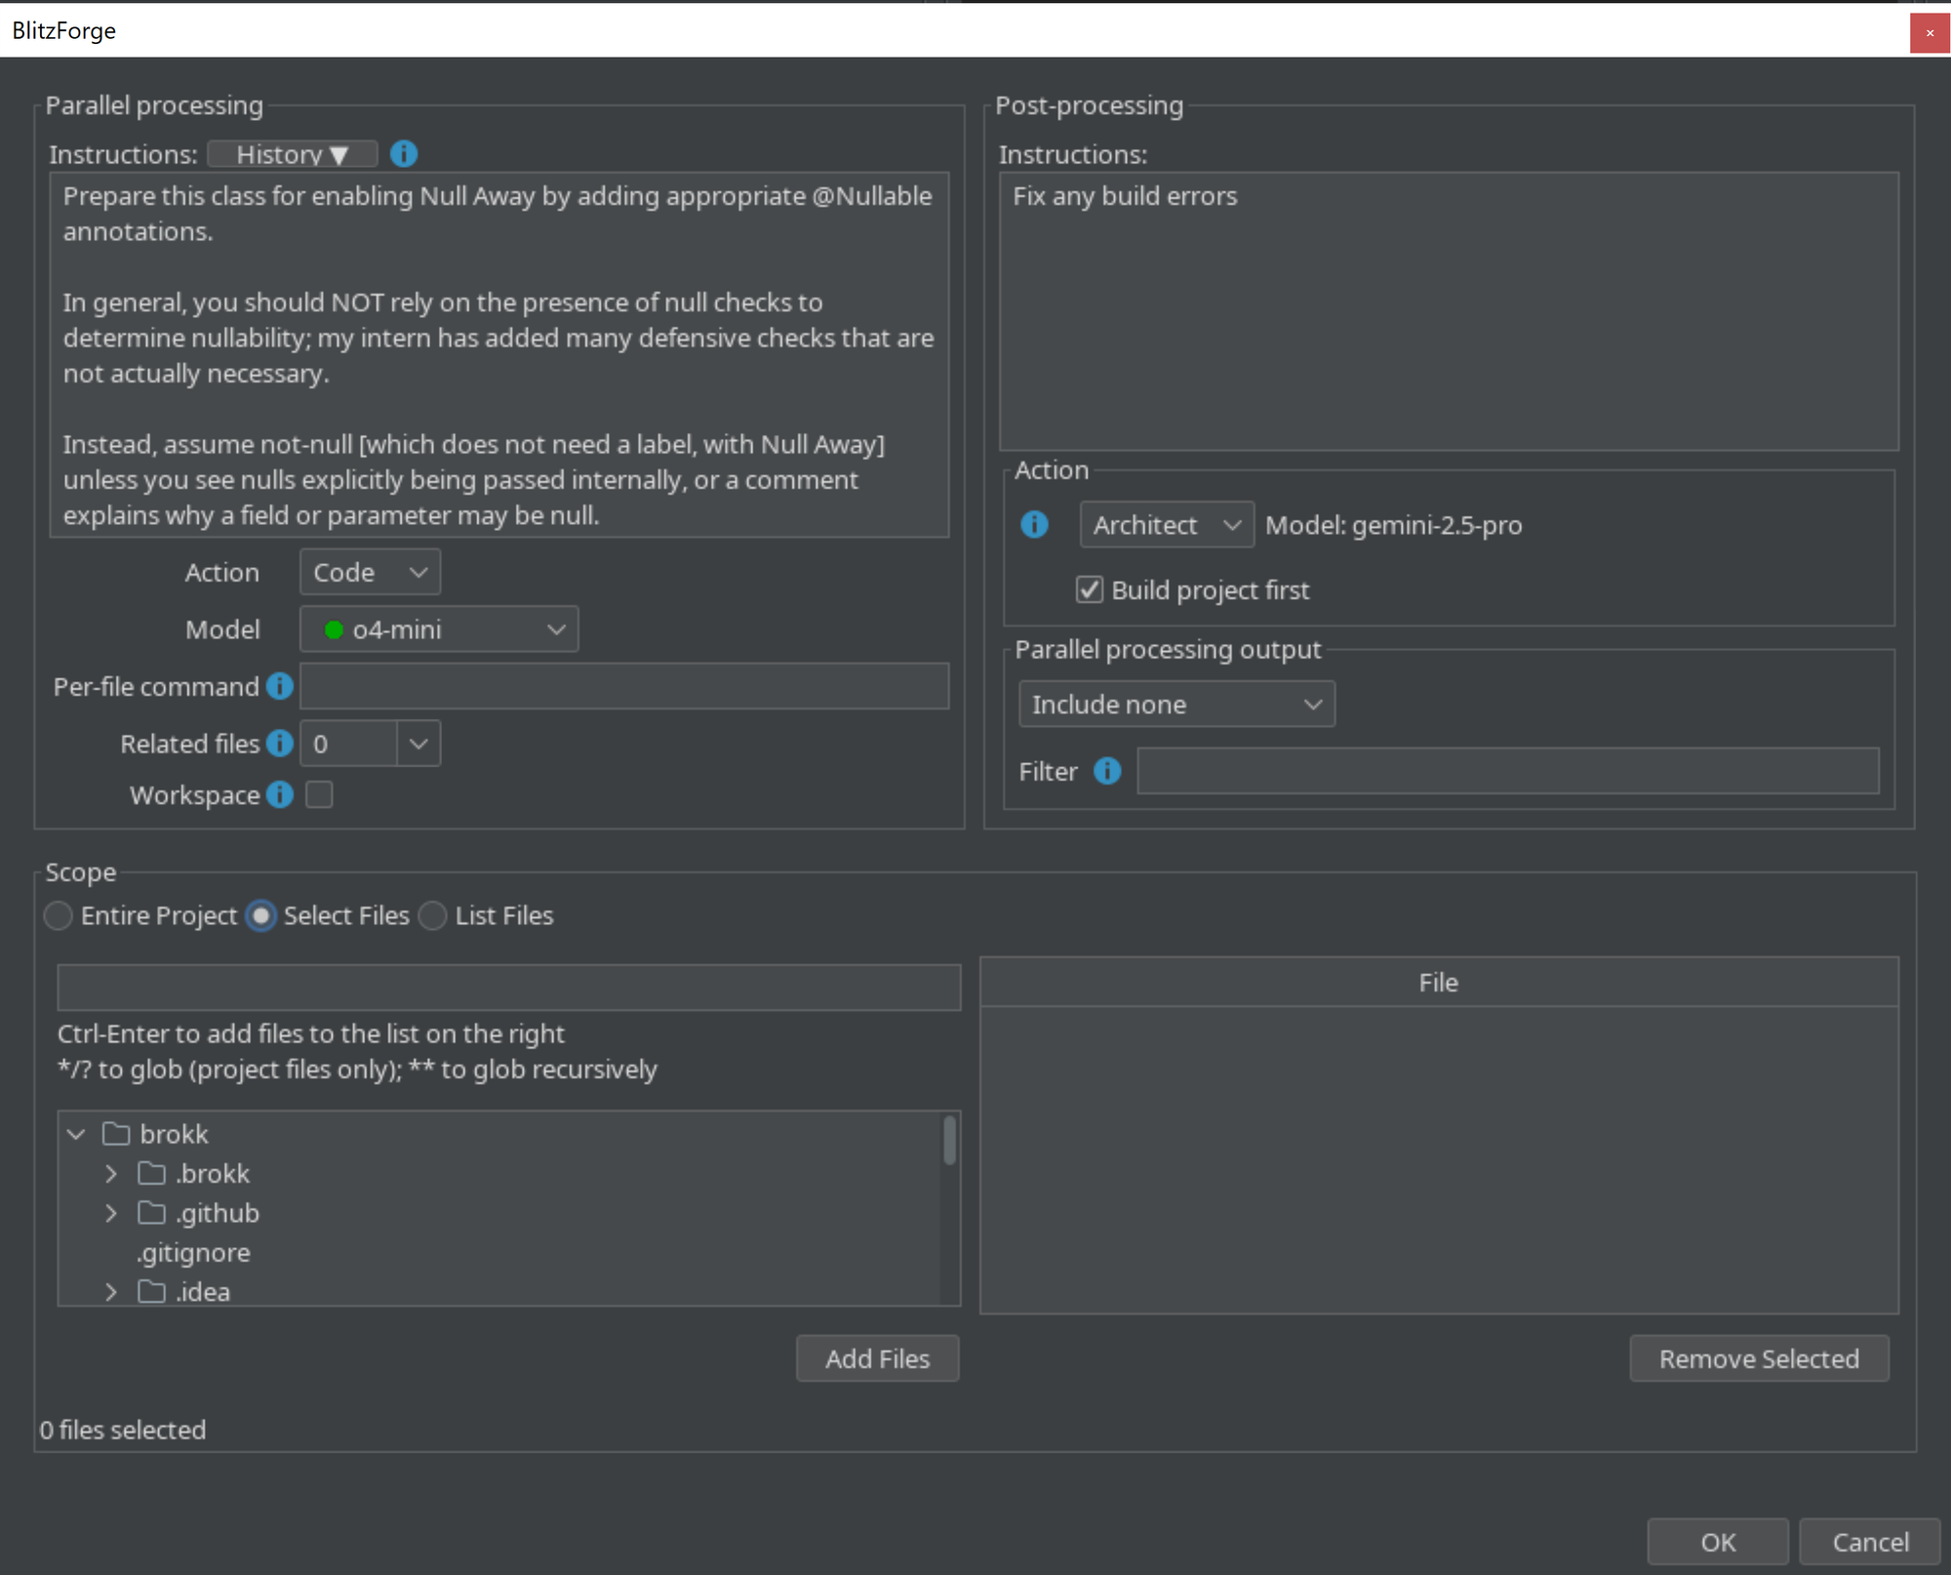The width and height of the screenshot is (1951, 1575).
Task: Enable the Workspace checkbox
Action: 319,794
